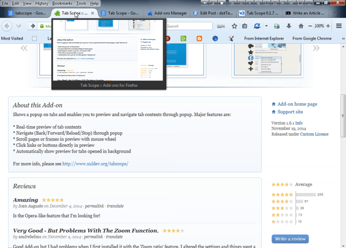Open the history dropdown chevron beside Back
Viewport: 346px width, 248px height.
point(18,26)
